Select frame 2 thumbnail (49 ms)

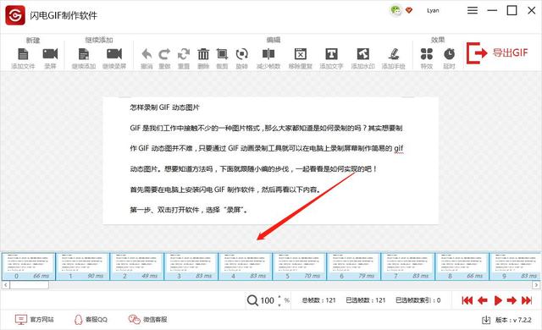click(137, 267)
